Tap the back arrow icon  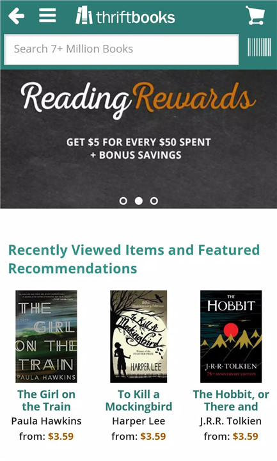(x=16, y=16)
